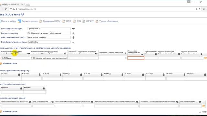Toggle eye on Количество вакансий column
207x116 pixels.
coord(52,102)
